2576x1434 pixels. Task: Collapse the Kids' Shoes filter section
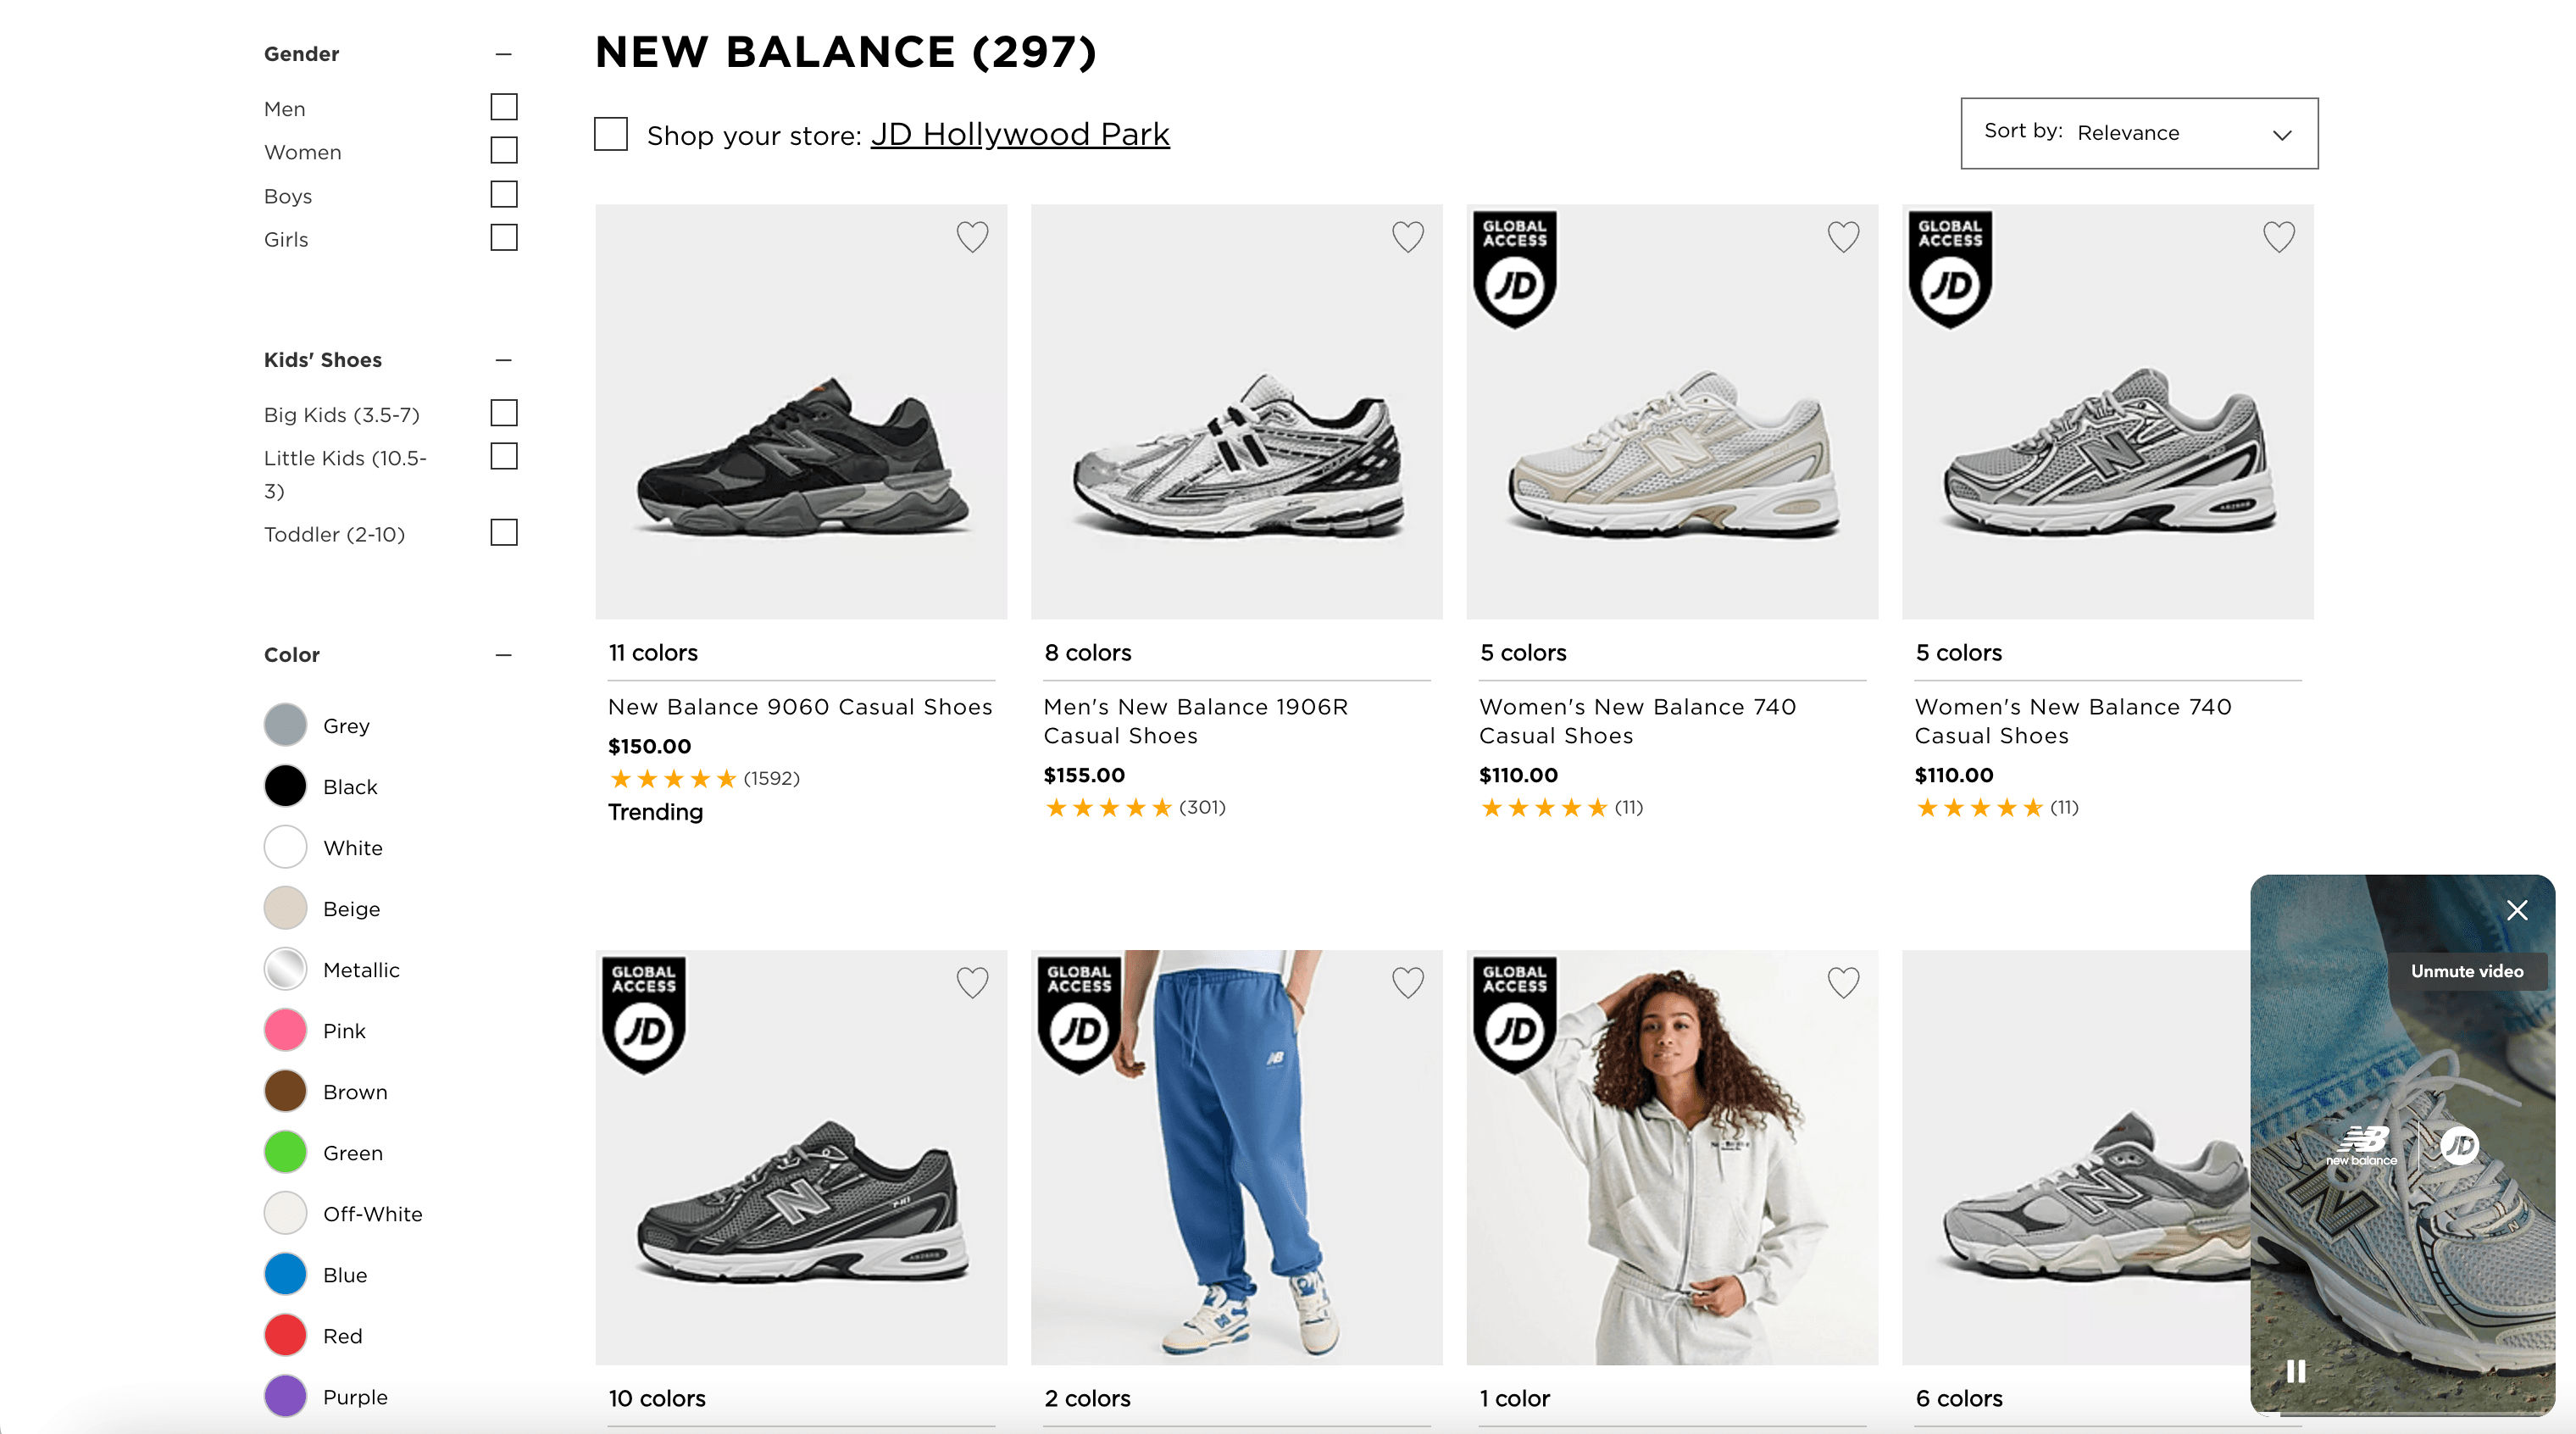pos(504,360)
